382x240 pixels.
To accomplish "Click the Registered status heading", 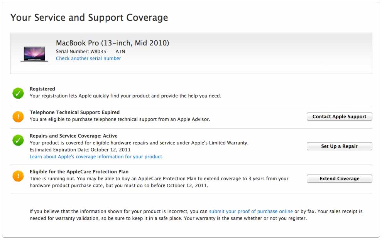I will 42,89.
